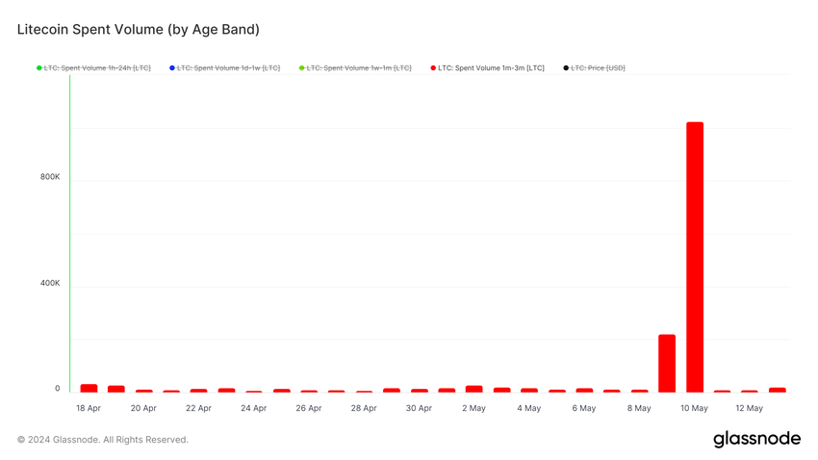The height and width of the screenshot is (460, 818).
Task: Toggle the Spent Volume 1d-1w legend series
Action: 225,67
